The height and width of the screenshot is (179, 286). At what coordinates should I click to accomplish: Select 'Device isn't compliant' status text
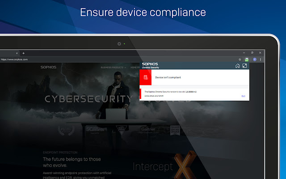tap(168, 77)
